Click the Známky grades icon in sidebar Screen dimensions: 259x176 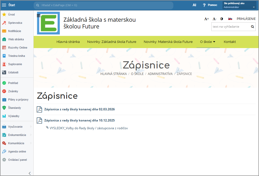click(x=4, y=91)
